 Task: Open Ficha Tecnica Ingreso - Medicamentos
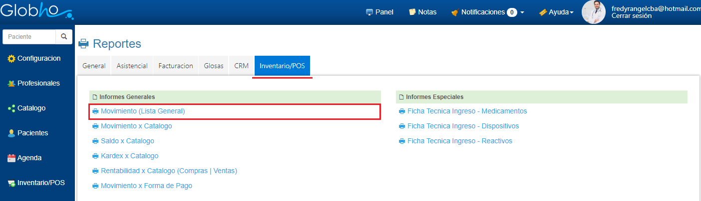coord(467,111)
